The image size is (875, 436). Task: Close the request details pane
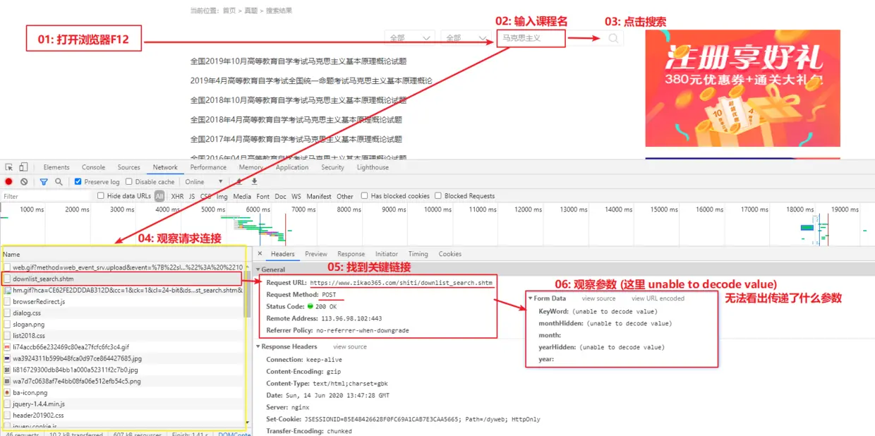(x=260, y=254)
